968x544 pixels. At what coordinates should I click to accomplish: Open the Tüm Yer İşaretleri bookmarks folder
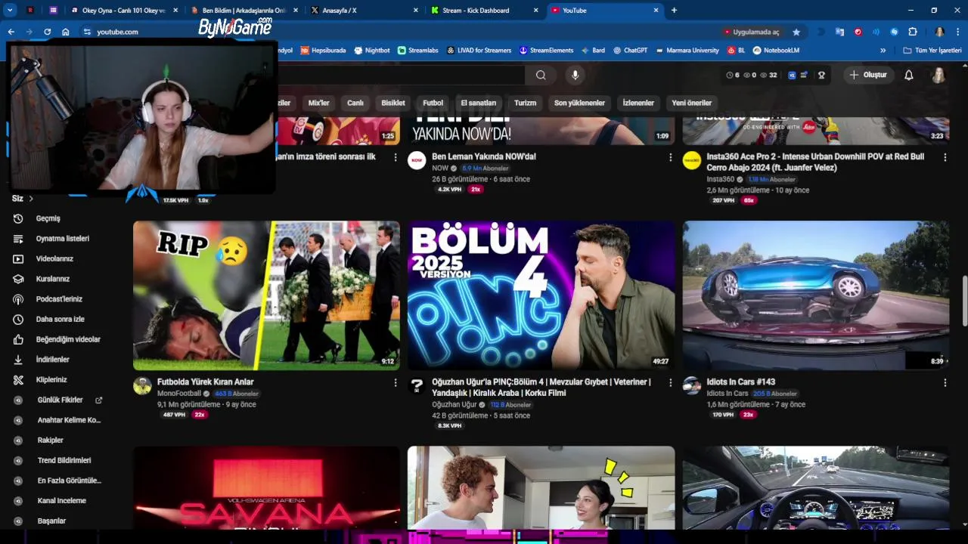[x=932, y=51]
